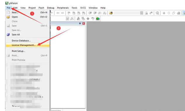Expand the find text combo dropdown
Screen dimensions: 185x111
(x=142, y=13)
